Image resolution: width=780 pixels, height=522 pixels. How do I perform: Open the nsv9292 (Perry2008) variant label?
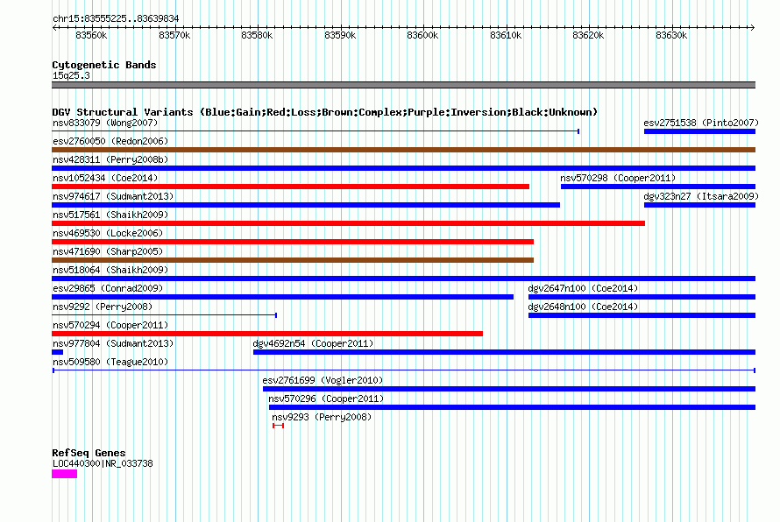click(103, 307)
